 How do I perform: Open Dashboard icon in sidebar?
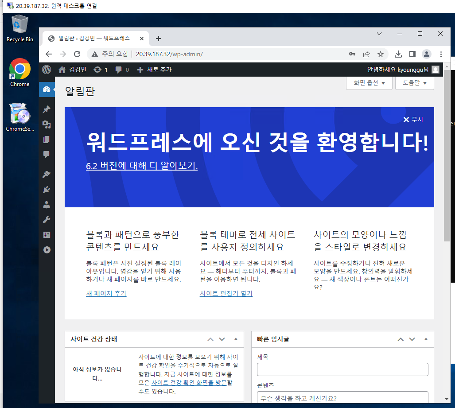tap(47, 89)
